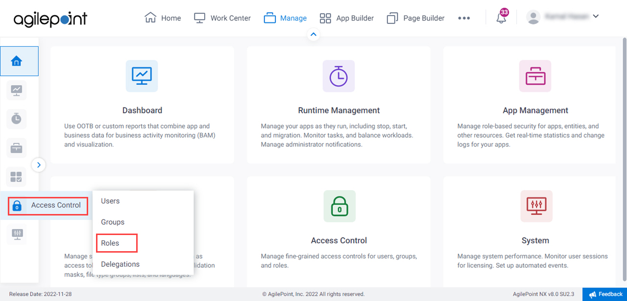Click the sidebar Access Control lock icon
627x301 pixels.
(17, 205)
